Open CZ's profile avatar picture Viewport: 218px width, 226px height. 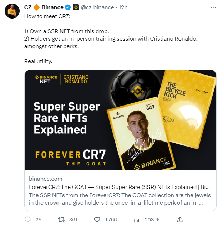coord(12,11)
